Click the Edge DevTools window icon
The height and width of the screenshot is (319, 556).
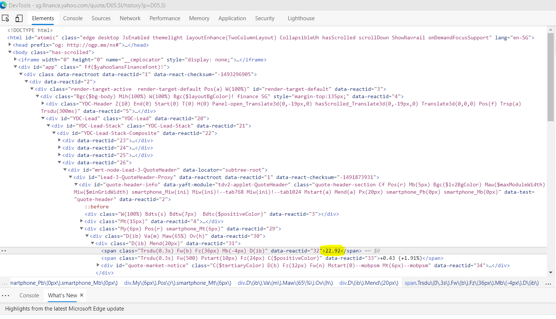(x=3, y=5)
